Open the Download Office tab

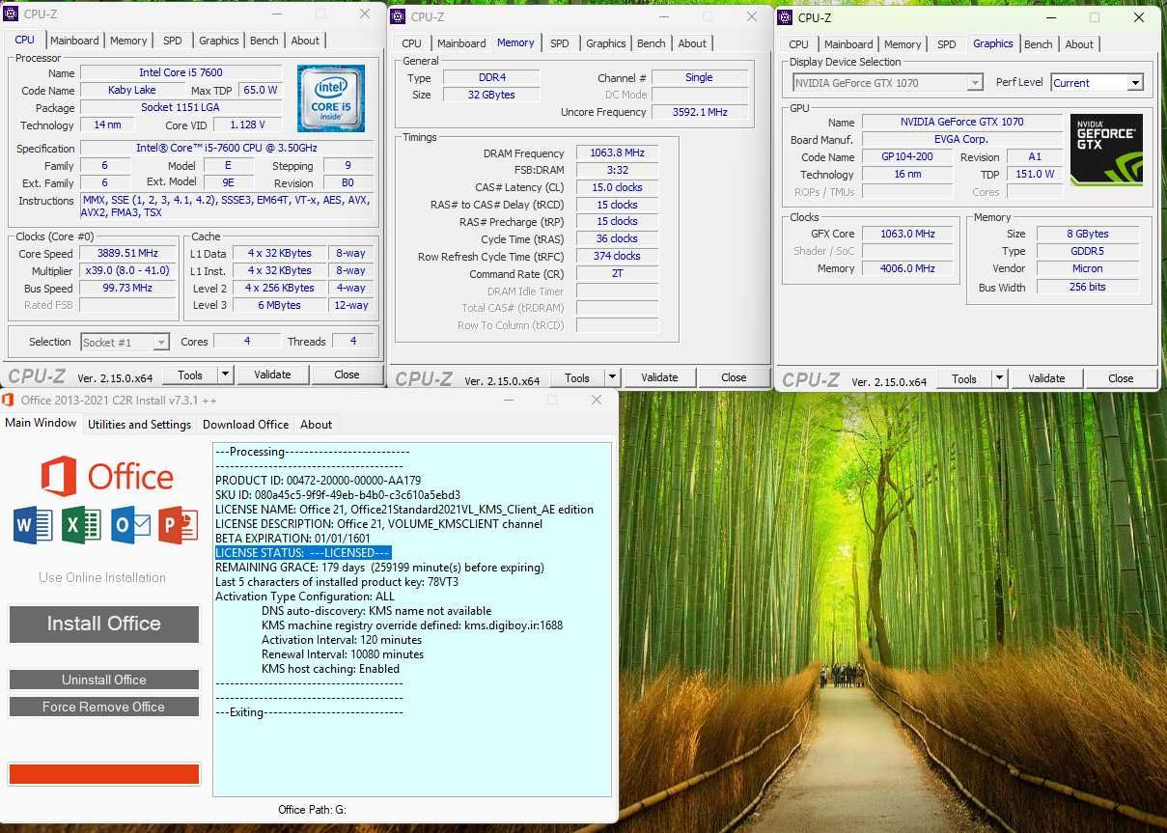point(245,425)
